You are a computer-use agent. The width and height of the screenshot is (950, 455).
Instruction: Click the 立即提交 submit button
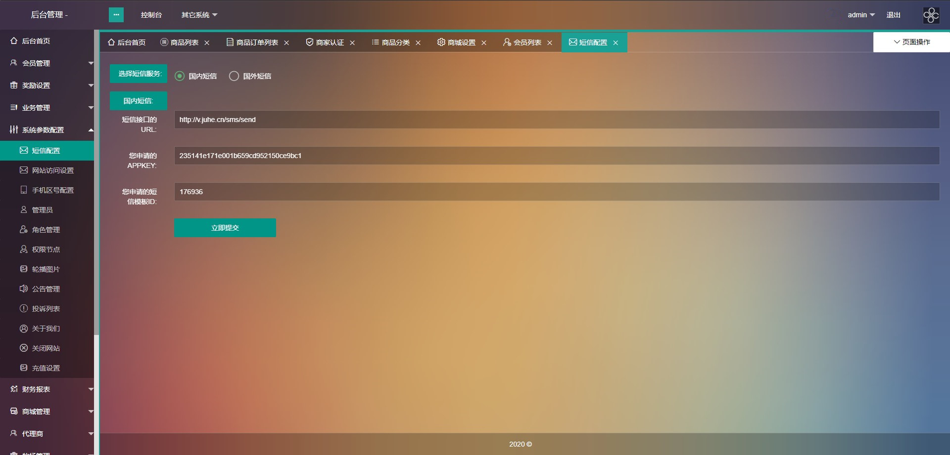point(225,228)
